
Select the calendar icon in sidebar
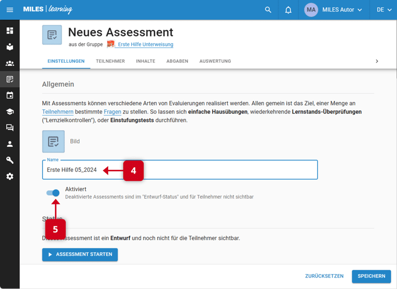(x=10, y=96)
